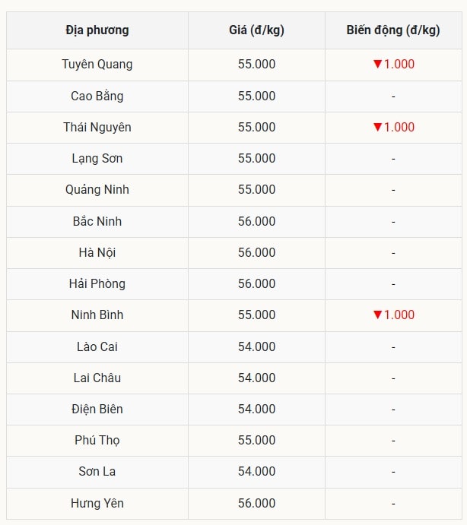This screenshot has width=467, height=525.
Task: Click the Điện Biên province cell
Action: pyautogui.click(x=97, y=409)
